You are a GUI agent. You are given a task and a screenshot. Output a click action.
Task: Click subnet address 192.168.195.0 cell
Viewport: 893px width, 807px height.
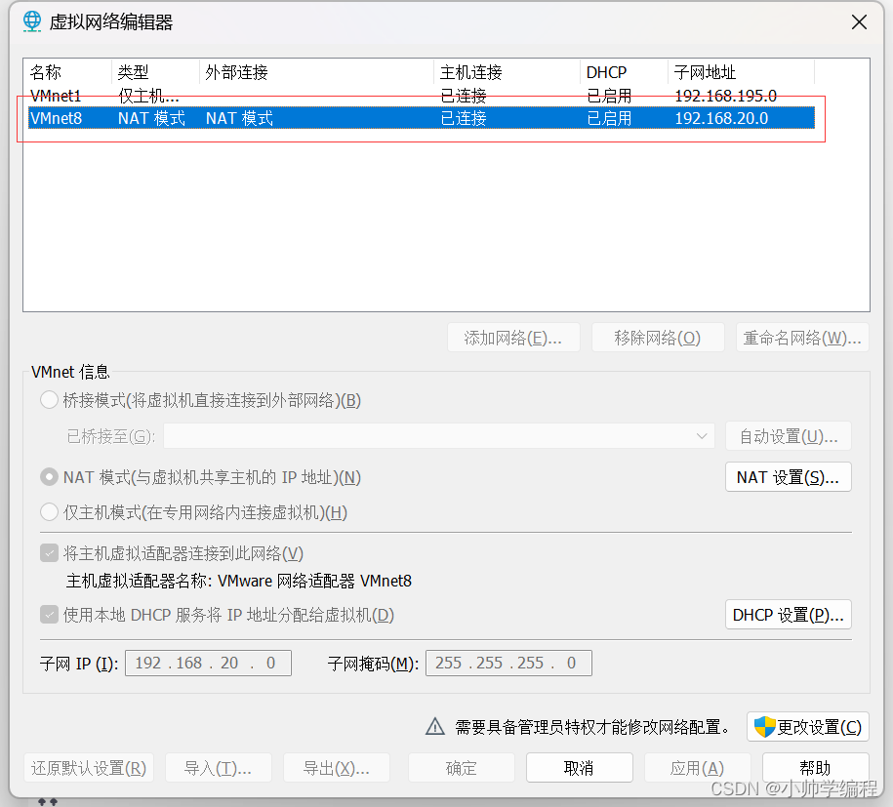point(725,95)
